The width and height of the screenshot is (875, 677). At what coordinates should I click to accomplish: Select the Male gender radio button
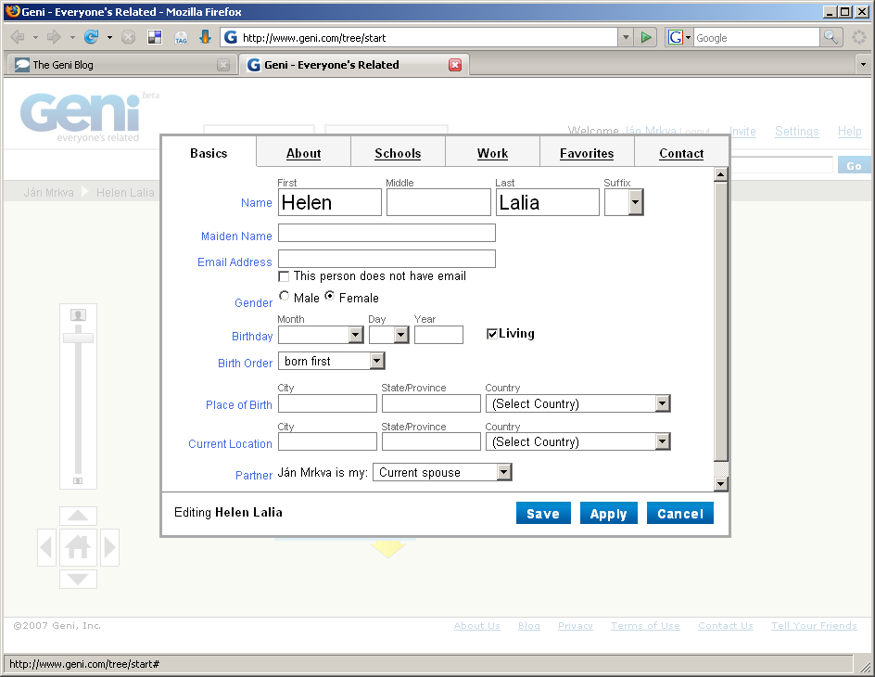[x=284, y=296]
